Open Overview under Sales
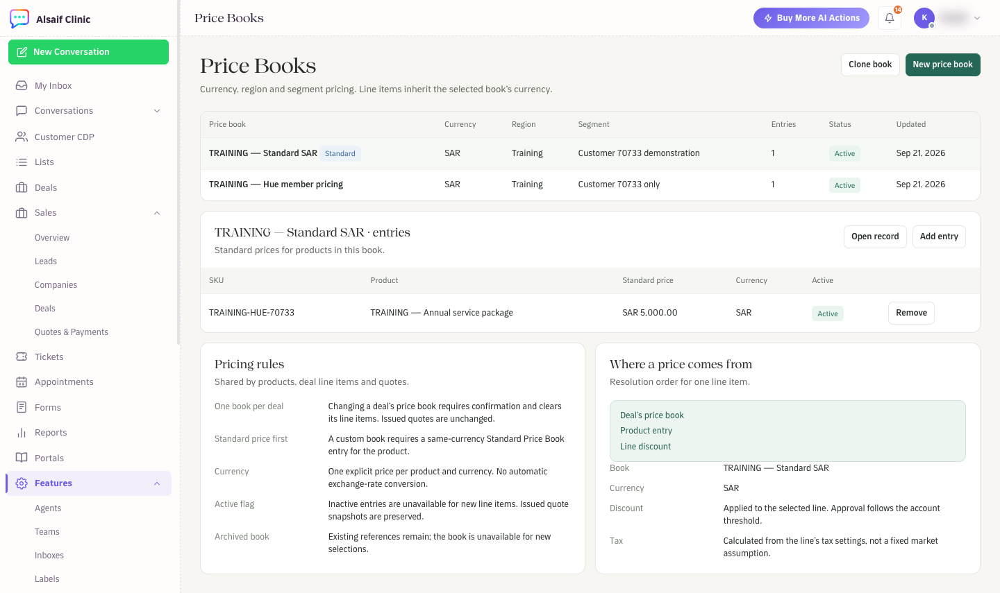This screenshot has width=1000, height=593. click(52, 238)
